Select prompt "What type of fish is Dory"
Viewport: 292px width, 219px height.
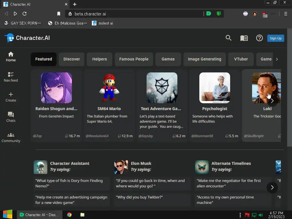[72, 183]
